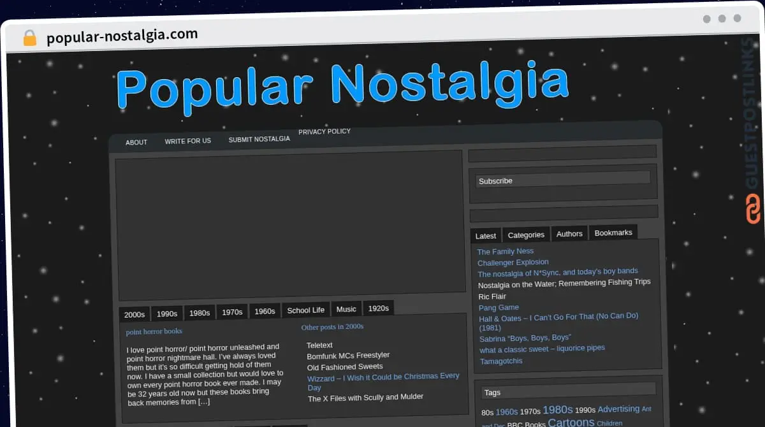Screen dimensions: 765x427
Task: Open the Challenger Explosion article
Action: [513, 262]
